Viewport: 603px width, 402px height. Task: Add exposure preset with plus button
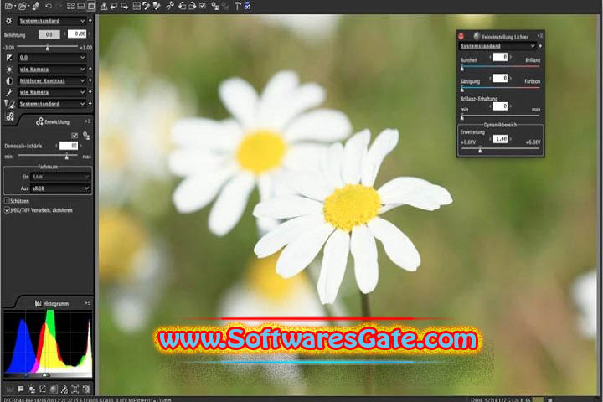point(90,21)
